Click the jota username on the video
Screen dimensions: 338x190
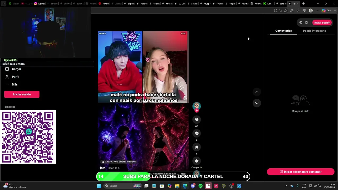point(103,168)
